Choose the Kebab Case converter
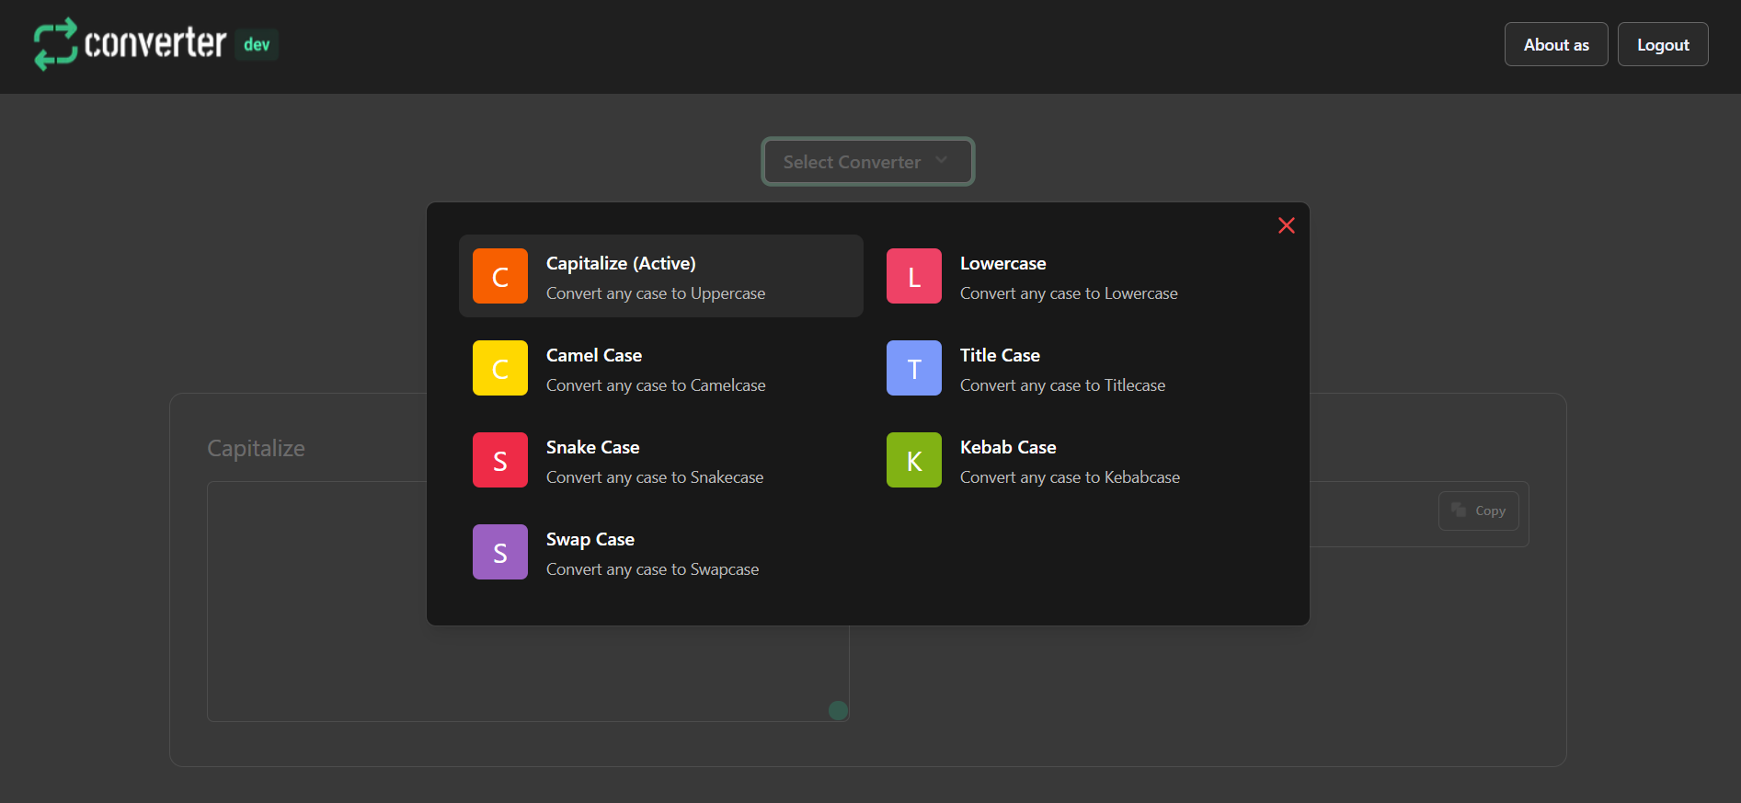This screenshot has height=803, width=1741. [1075, 460]
